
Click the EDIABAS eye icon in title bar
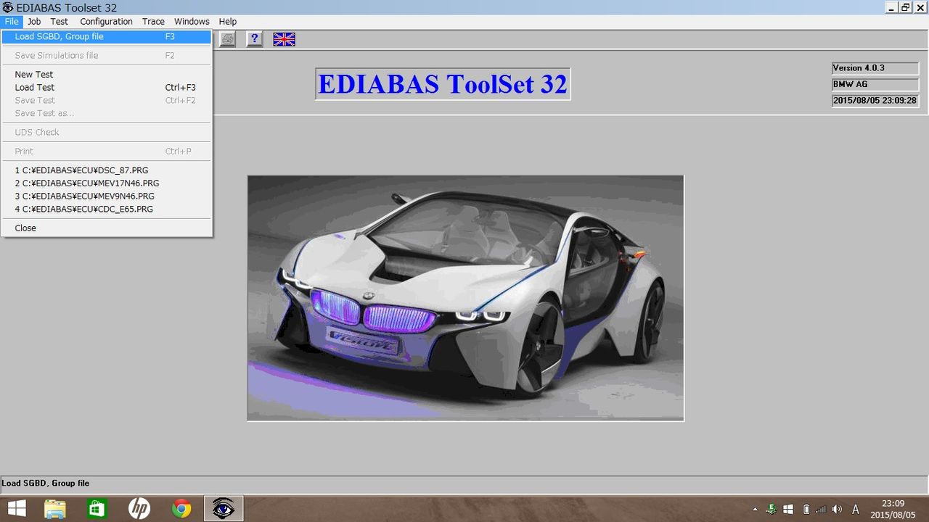8,7
